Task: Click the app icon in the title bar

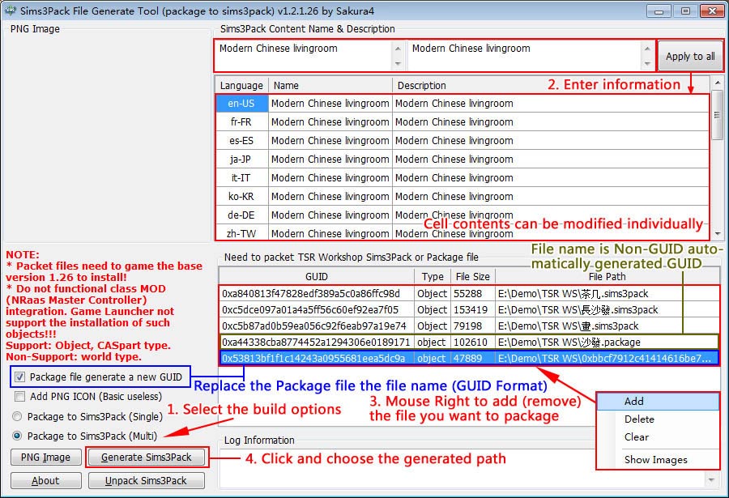Action: [11, 11]
